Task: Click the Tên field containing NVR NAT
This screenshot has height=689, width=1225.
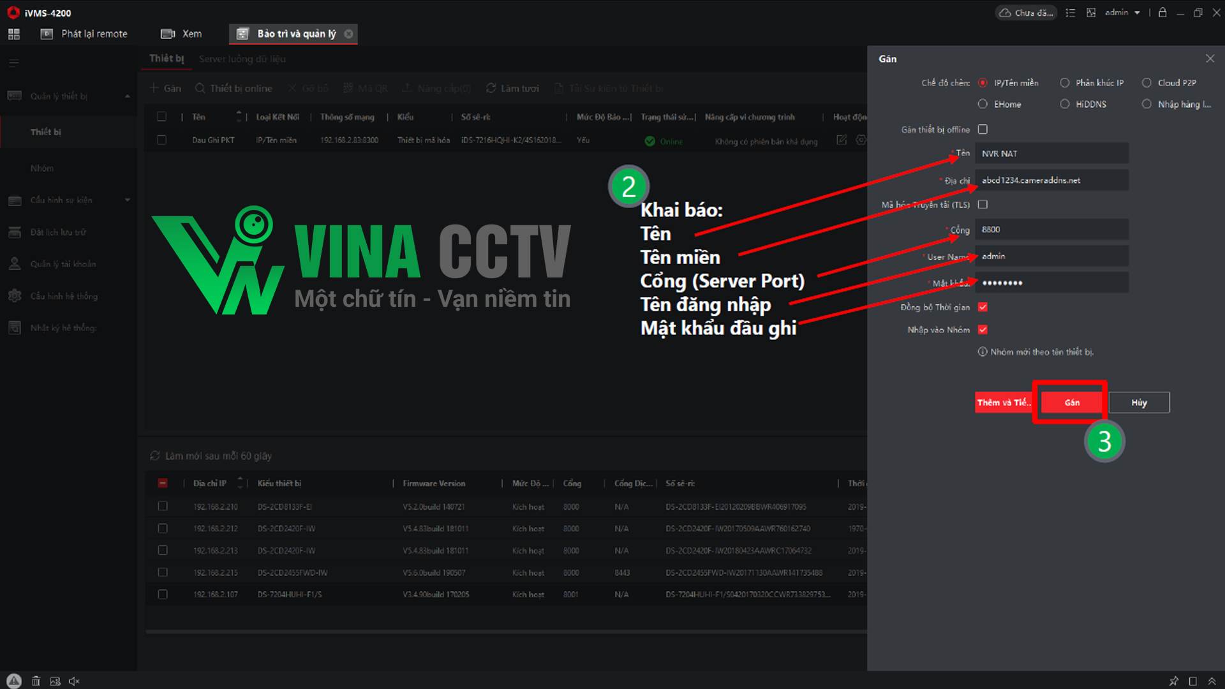Action: pos(1051,154)
